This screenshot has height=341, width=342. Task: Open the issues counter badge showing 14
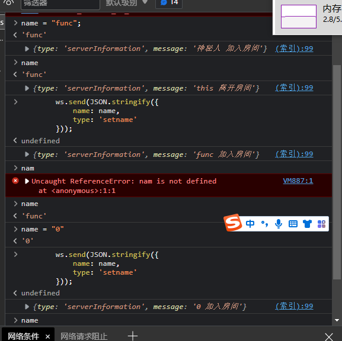point(169,3)
